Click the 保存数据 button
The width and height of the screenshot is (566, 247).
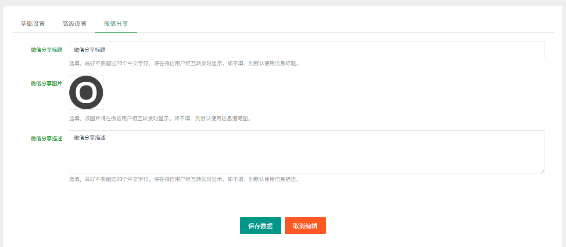(261, 226)
